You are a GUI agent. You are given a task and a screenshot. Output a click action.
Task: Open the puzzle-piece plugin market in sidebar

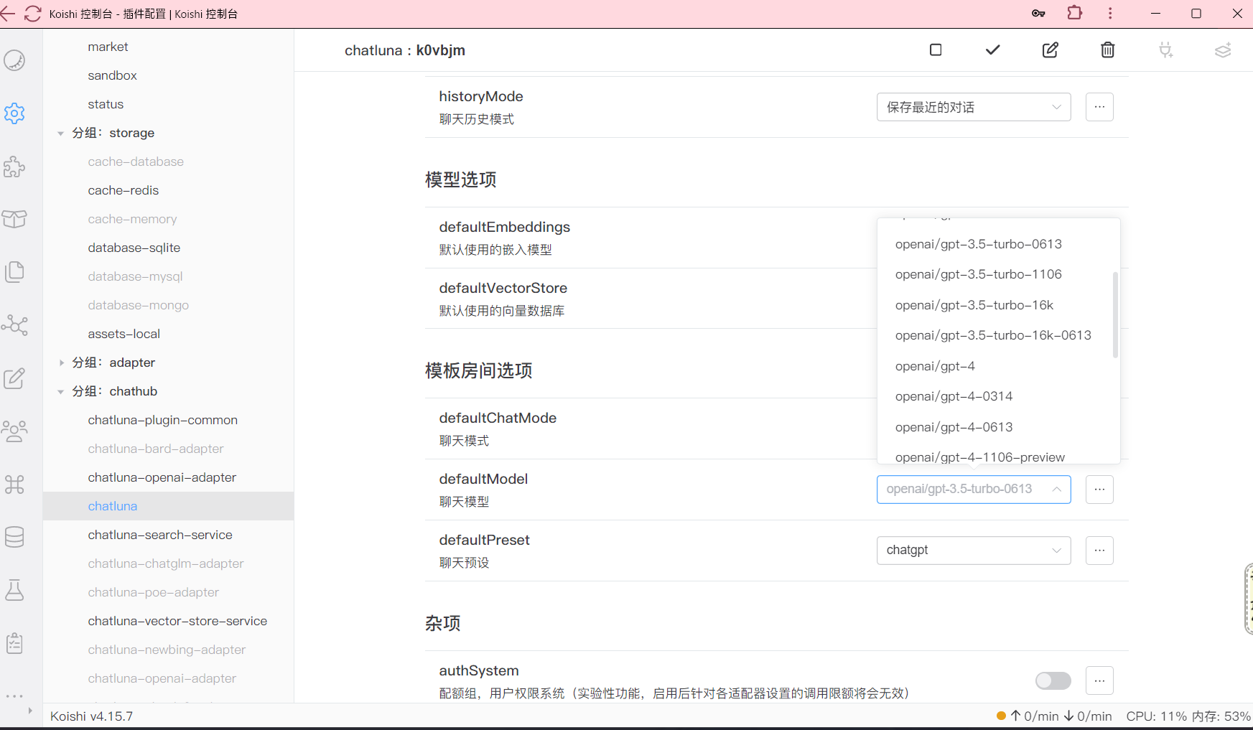[x=14, y=167]
